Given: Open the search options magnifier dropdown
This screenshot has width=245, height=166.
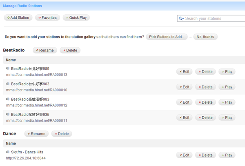Looking at the screenshot, I should (x=181, y=18).
